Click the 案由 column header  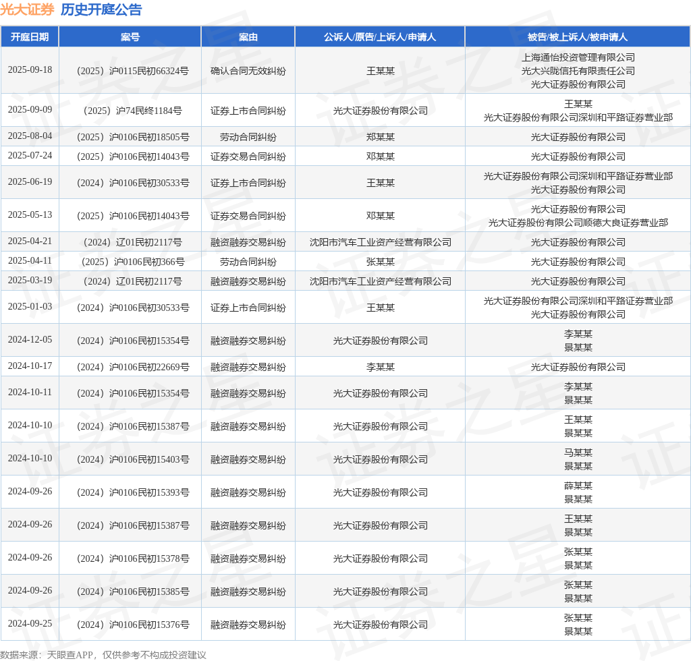pyautogui.click(x=248, y=37)
